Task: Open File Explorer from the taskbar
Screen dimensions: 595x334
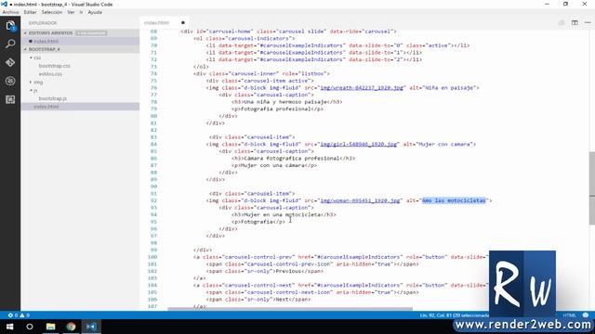Action: 50,327
